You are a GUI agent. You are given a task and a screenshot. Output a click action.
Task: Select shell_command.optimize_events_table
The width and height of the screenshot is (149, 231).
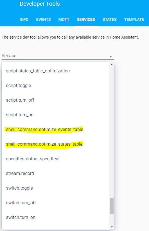click(x=55, y=130)
